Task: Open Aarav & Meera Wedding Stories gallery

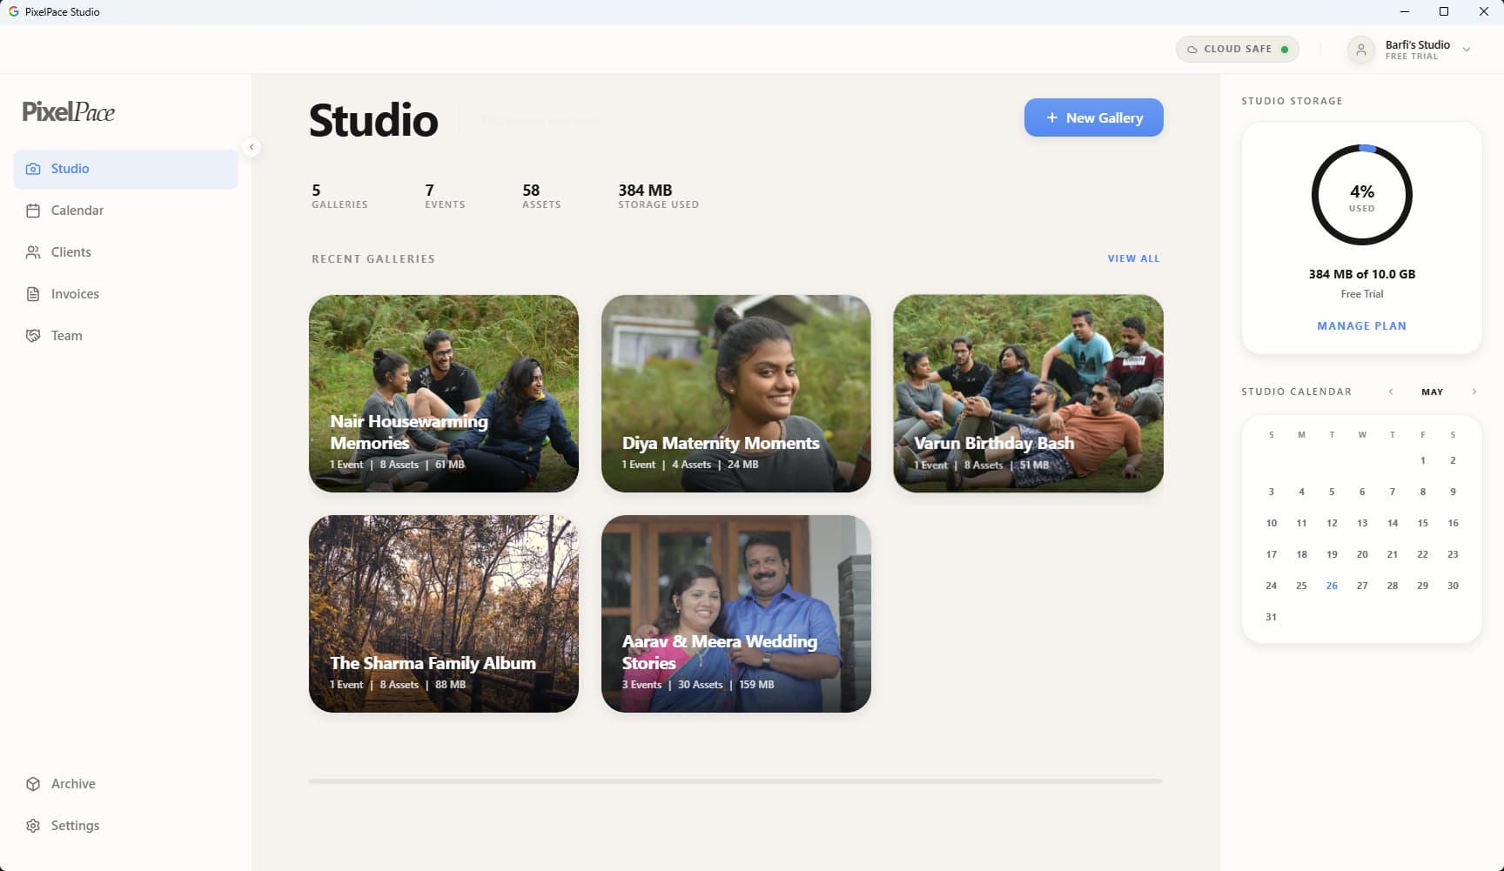Action: tap(736, 613)
